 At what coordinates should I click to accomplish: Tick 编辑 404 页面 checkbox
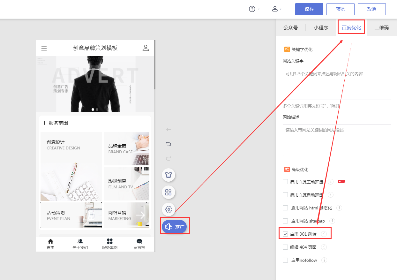pyautogui.click(x=285, y=247)
